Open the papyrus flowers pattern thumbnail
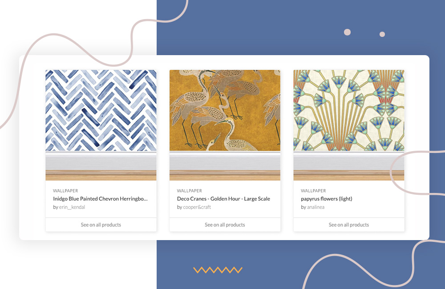 tap(349, 125)
